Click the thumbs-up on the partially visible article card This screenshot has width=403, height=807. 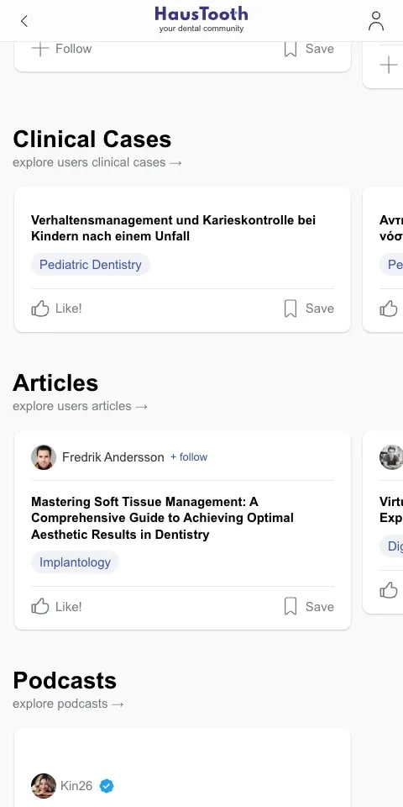click(x=389, y=590)
